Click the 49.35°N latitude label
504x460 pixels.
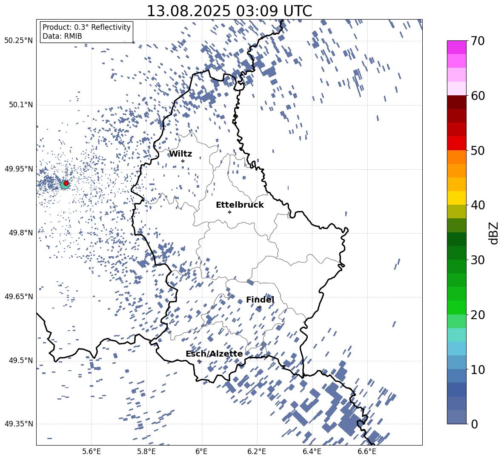[x=19, y=424]
